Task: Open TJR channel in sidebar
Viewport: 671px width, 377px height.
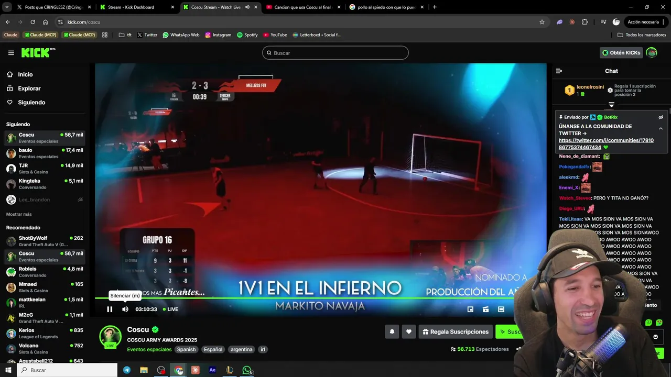Action: click(x=45, y=169)
